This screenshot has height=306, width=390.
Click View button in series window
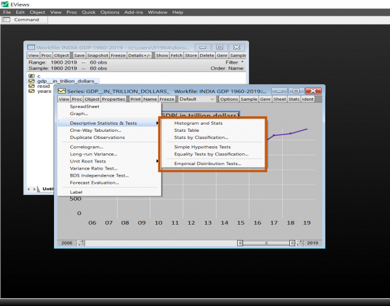pos(64,99)
